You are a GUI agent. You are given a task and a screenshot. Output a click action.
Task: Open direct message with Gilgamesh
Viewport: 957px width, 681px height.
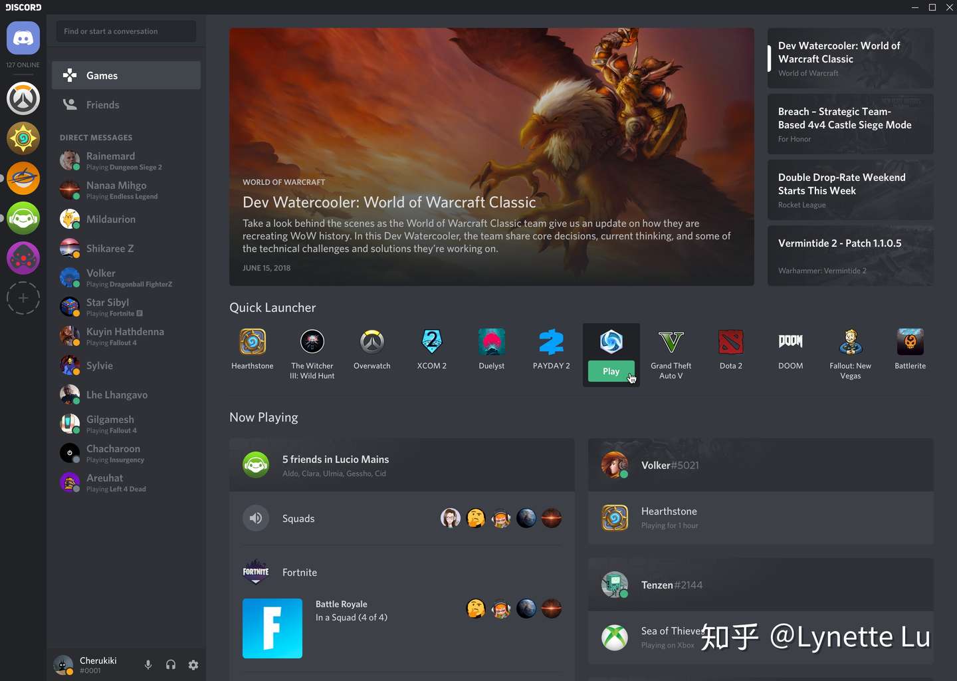(126, 424)
